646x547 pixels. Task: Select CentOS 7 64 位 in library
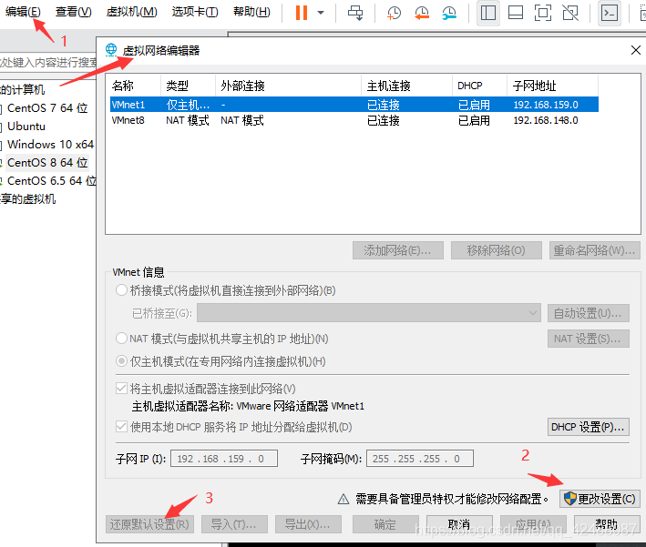click(47, 107)
